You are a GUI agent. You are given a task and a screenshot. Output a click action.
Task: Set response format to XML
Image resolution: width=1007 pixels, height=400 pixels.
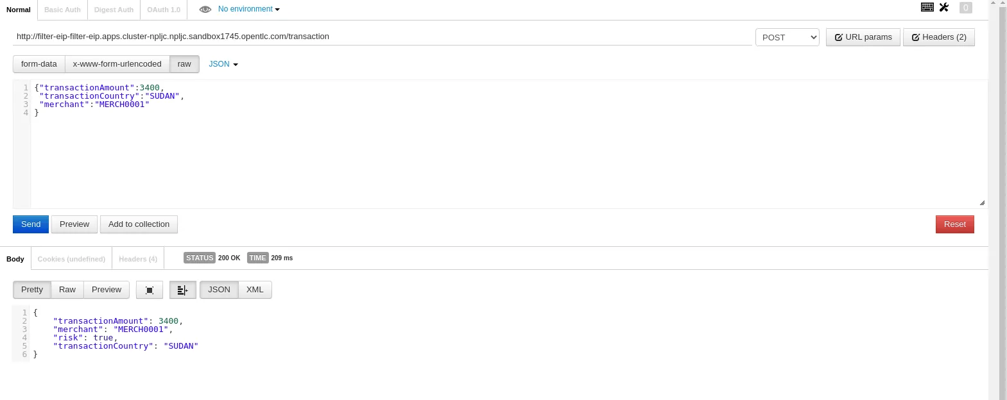[x=255, y=290]
